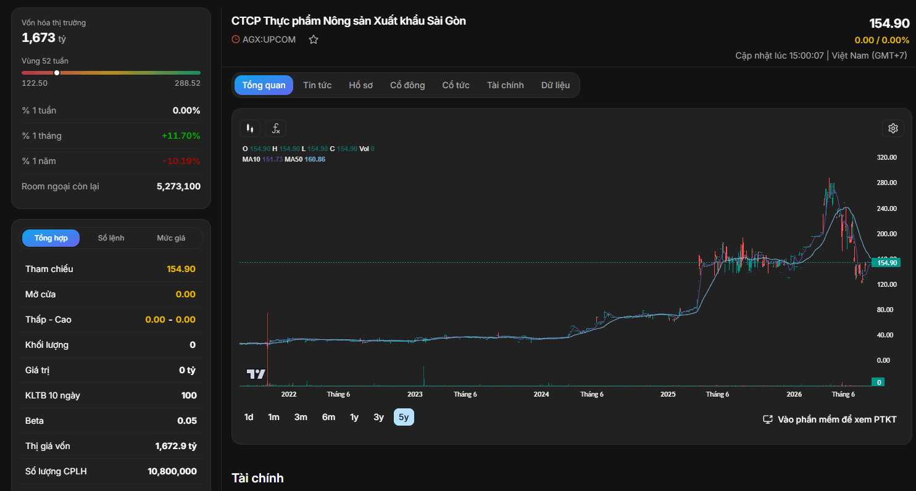Open the candlestick chart type icon
This screenshot has height=491, width=916.
(x=250, y=128)
